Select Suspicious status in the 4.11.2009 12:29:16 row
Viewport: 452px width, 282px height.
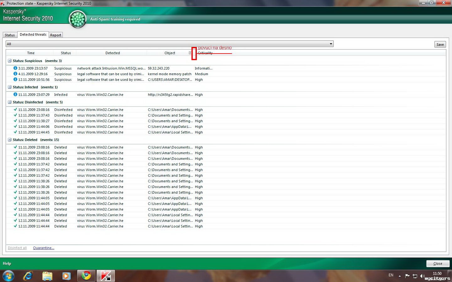click(x=63, y=74)
